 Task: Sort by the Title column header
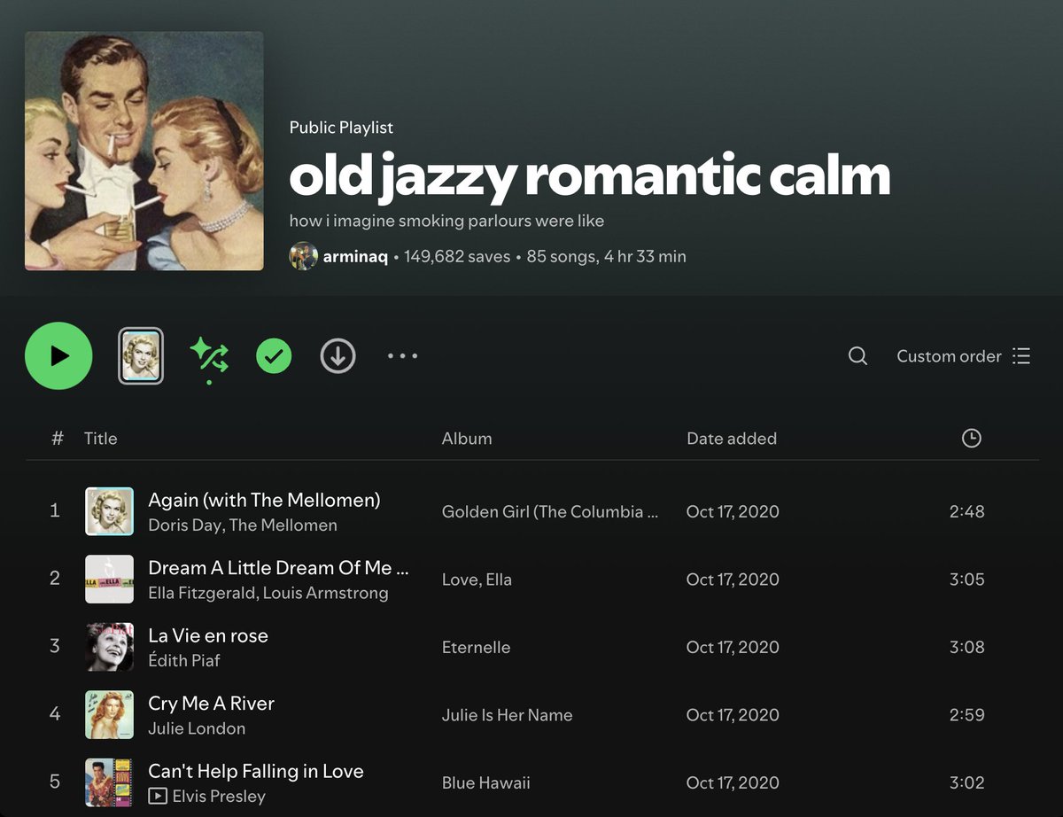[x=100, y=439]
